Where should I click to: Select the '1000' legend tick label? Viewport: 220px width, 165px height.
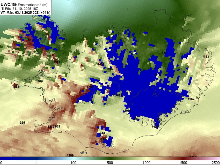tap(146, 163)
